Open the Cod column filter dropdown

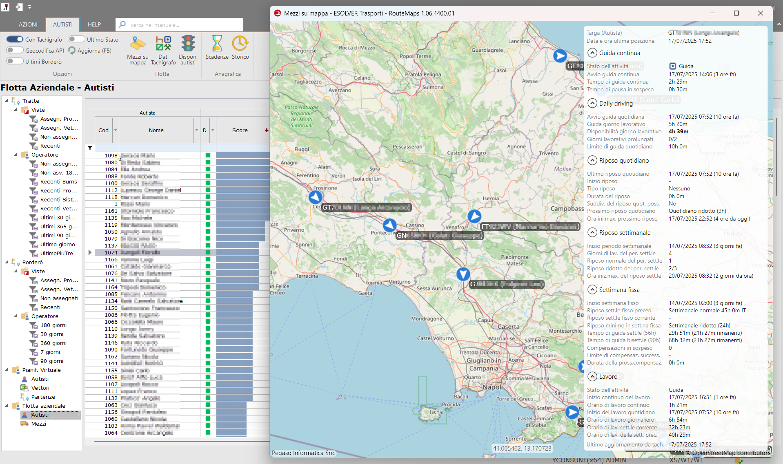click(x=116, y=130)
